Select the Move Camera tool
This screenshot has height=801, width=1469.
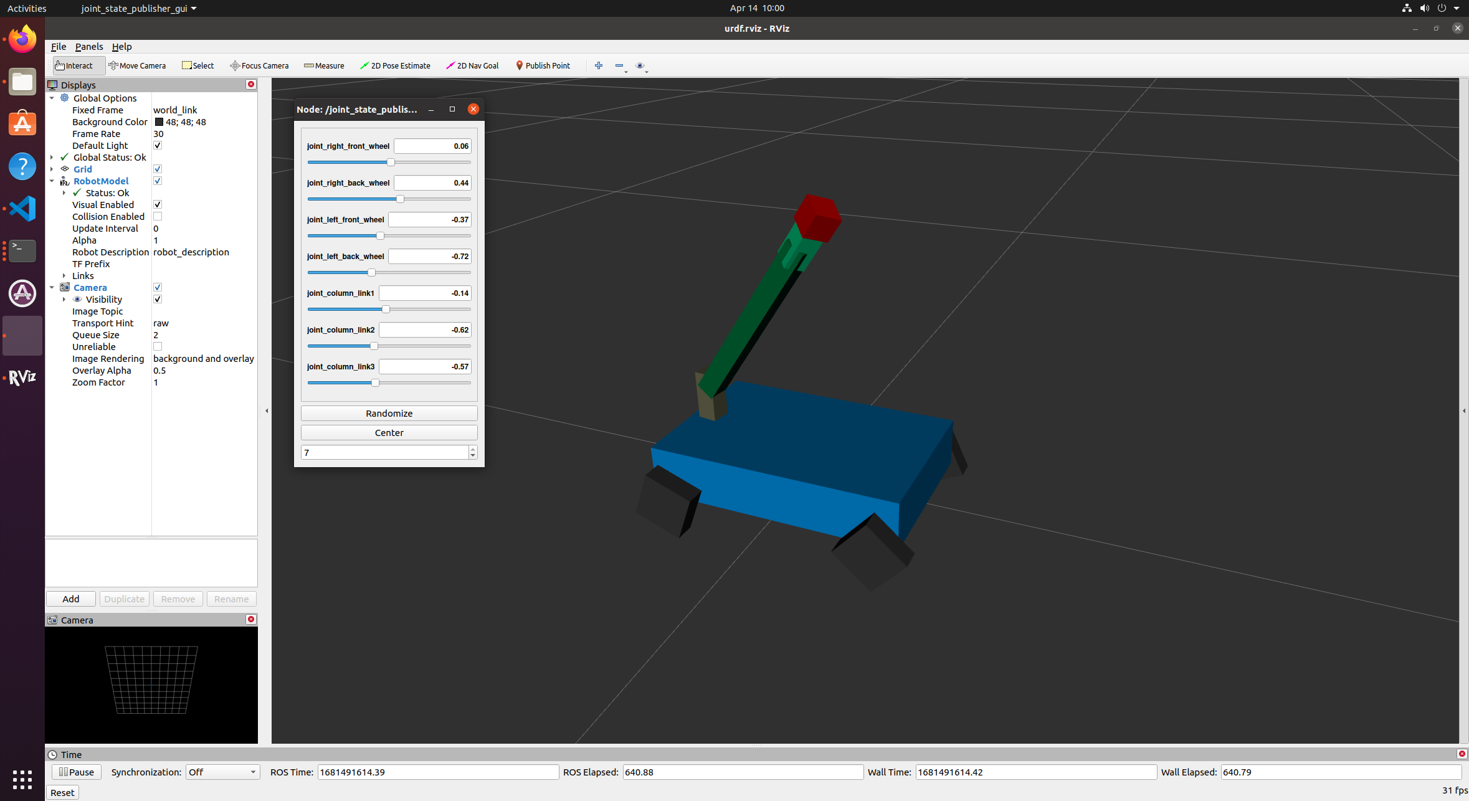137,65
